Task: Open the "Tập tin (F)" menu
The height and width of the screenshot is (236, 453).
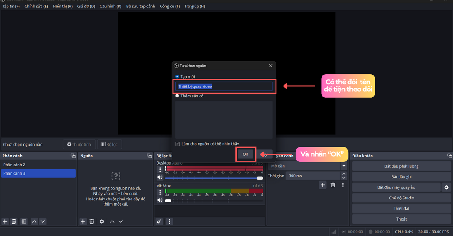Action: coord(11,7)
